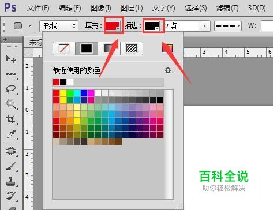Select the Move tool

[11, 59]
